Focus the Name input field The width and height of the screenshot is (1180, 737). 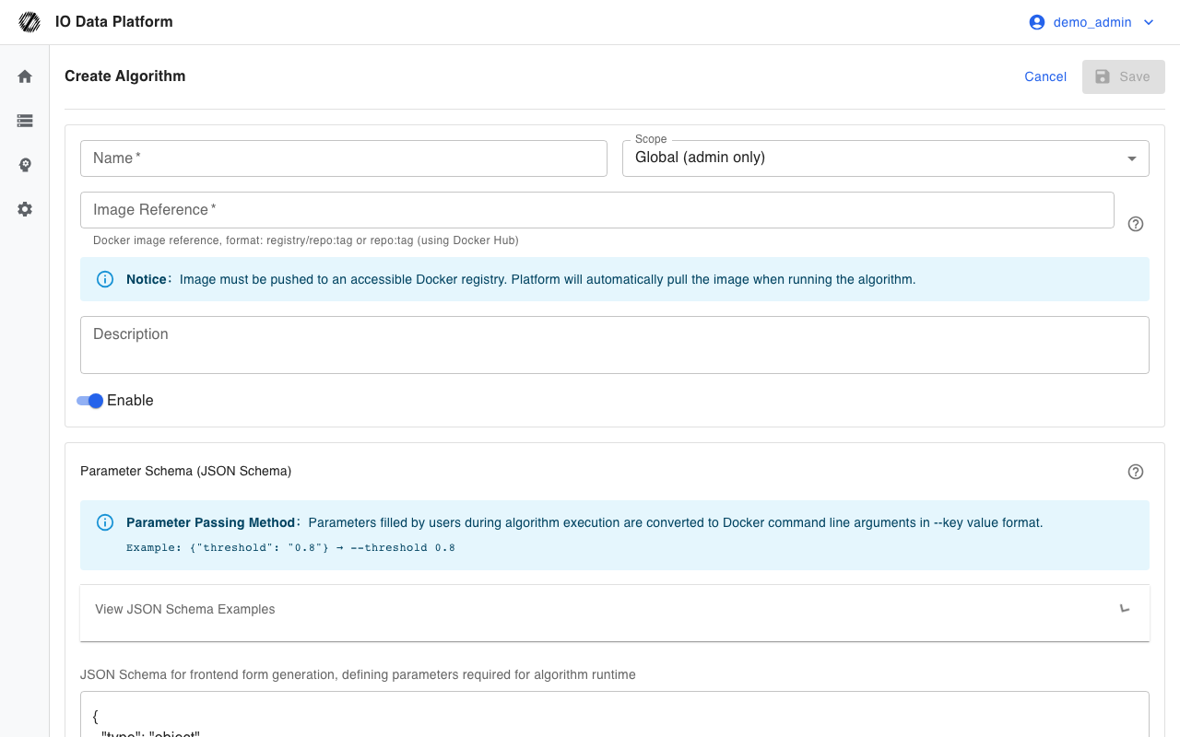tap(344, 158)
